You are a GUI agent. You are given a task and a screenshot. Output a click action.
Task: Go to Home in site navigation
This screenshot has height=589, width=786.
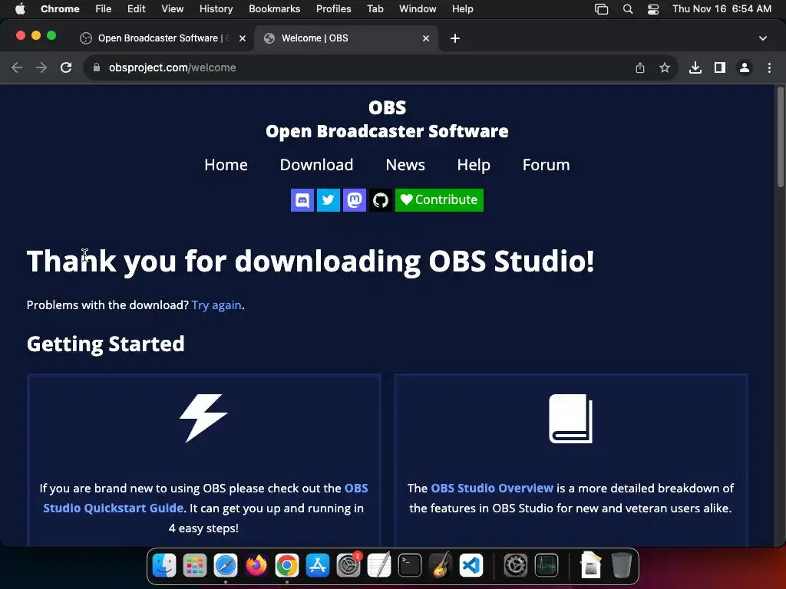226,165
